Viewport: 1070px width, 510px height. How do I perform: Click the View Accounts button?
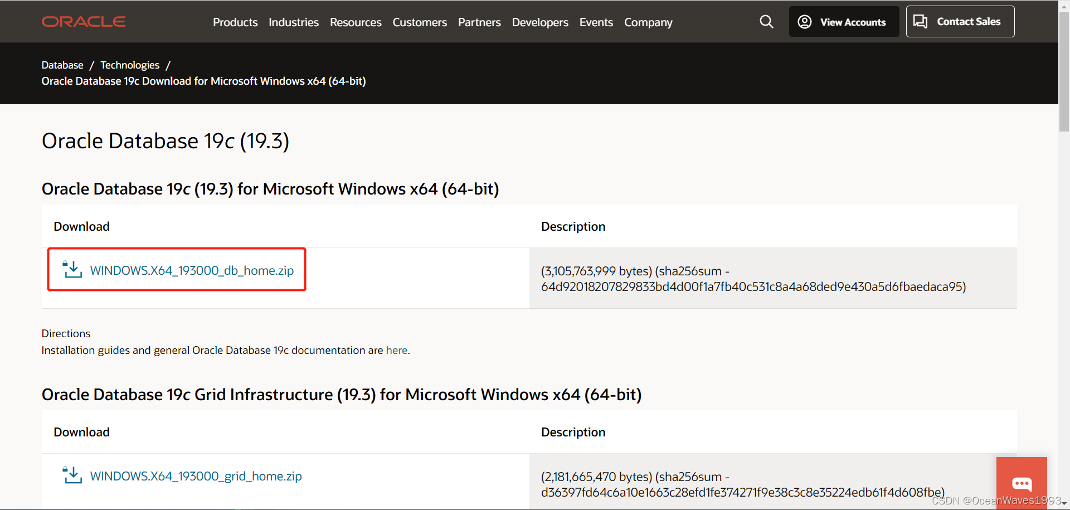tap(844, 22)
